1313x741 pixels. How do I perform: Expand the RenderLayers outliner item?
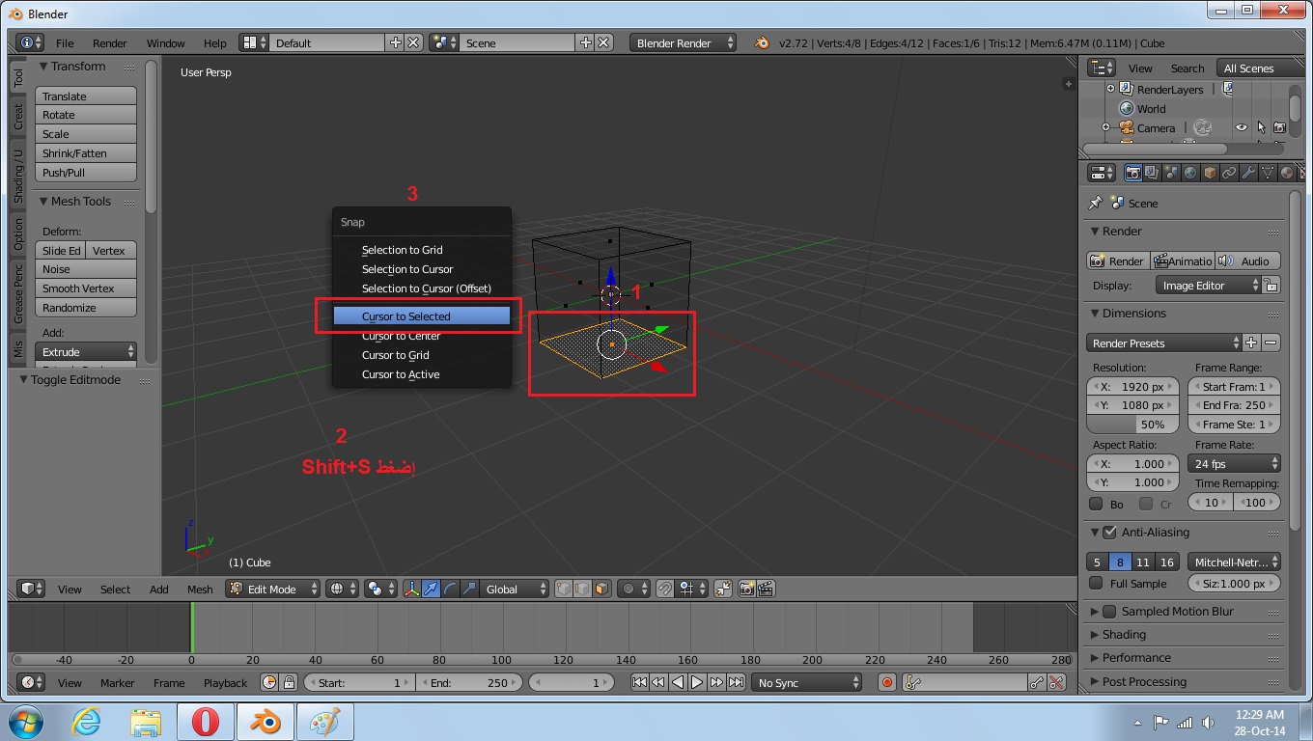tap(1110, 89)
